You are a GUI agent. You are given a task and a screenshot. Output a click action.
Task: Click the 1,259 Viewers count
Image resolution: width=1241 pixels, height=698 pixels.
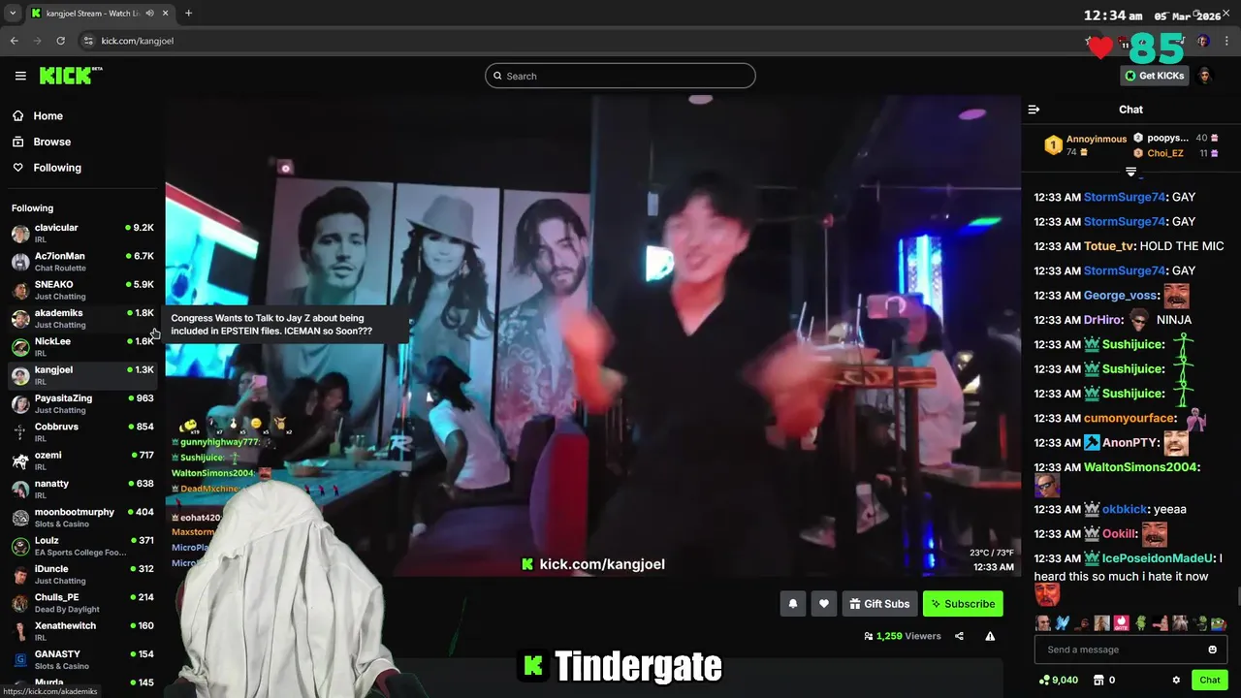point(903,636)
